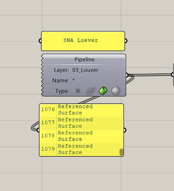The height and width of the screenshot is (191, 174).
Task: Toggle the curve type filter in Pipeline
Action: [x=91, y=91]
